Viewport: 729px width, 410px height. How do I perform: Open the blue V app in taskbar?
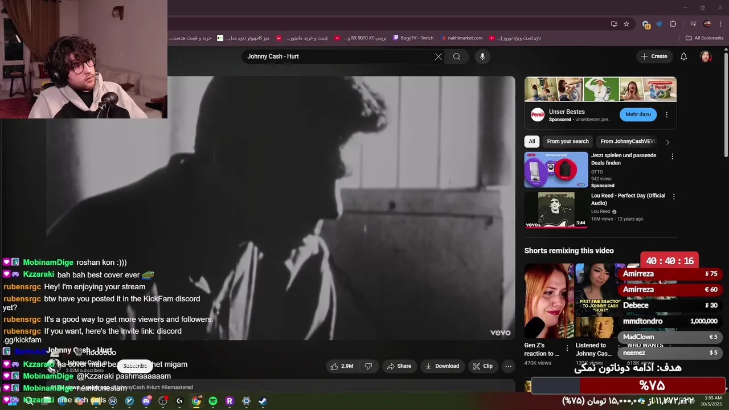point(130,401)
